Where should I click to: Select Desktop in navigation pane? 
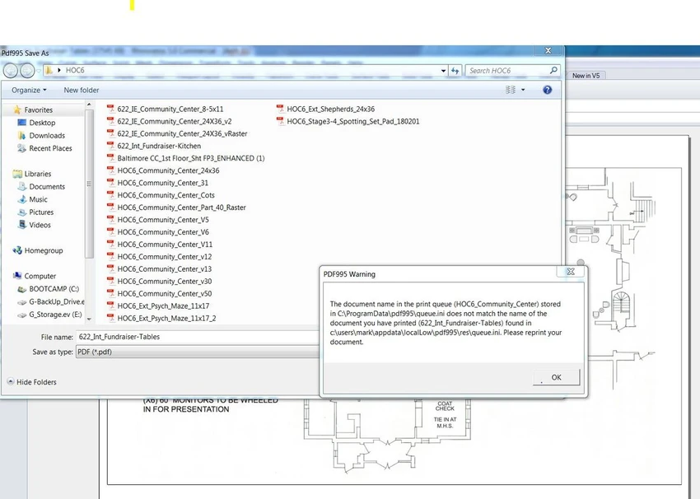point(42,123)
